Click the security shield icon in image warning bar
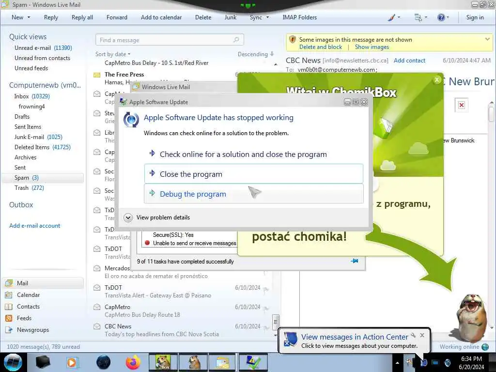 292,40
